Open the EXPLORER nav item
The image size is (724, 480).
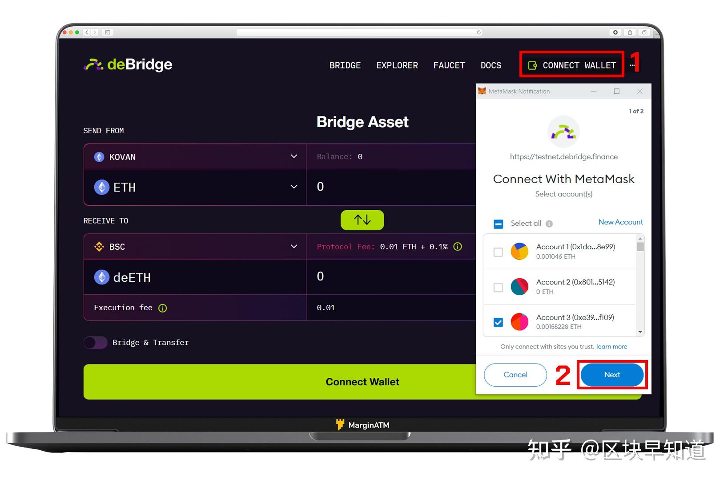coord(397,65)
